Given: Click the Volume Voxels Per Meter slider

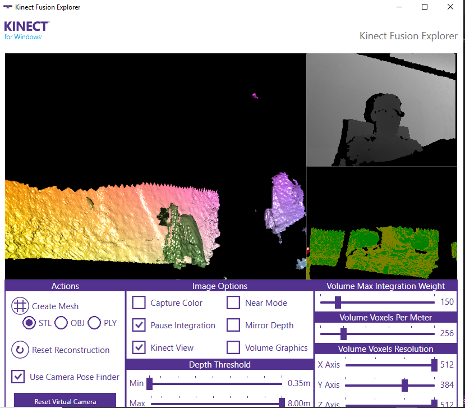Looking at the screenshot, I should (377, 333).
